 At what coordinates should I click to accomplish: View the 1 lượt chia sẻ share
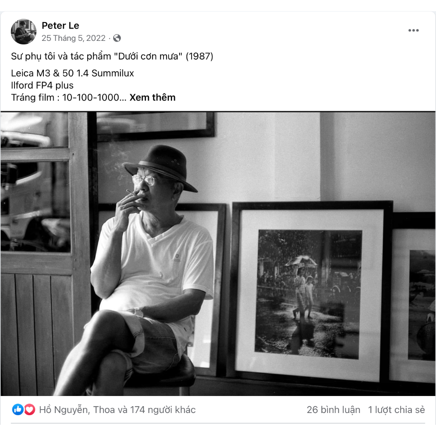(x=396, y=410)
